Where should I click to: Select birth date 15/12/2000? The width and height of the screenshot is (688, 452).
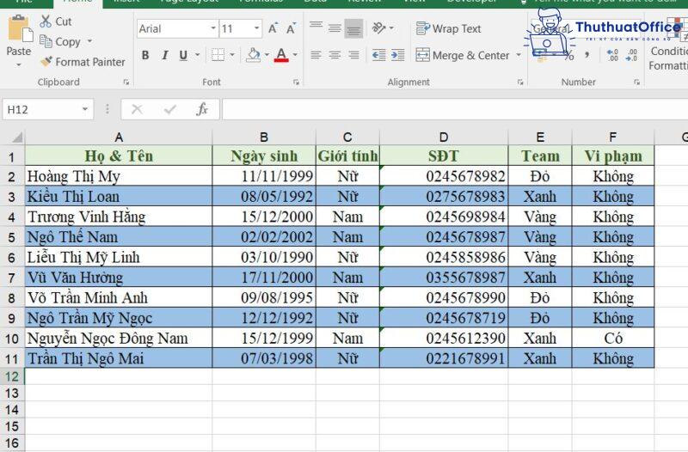pyautogui.click(x=264, y=217)
